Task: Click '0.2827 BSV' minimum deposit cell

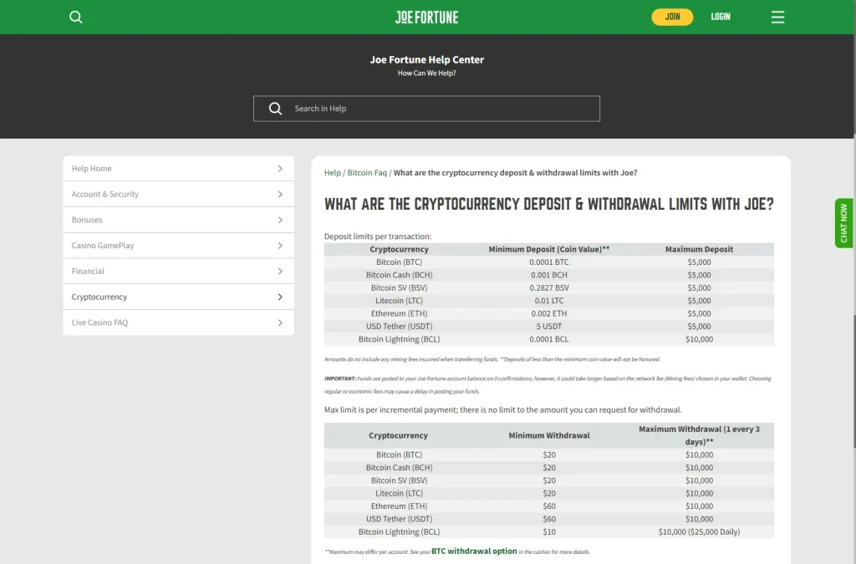Action: point(548,287)
